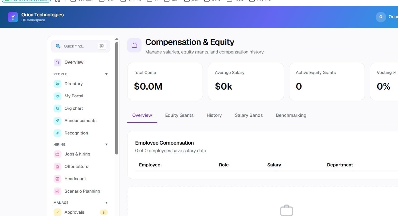Click the Employee Compensation heading
This screenshot has height=216, width=398.
165,143
